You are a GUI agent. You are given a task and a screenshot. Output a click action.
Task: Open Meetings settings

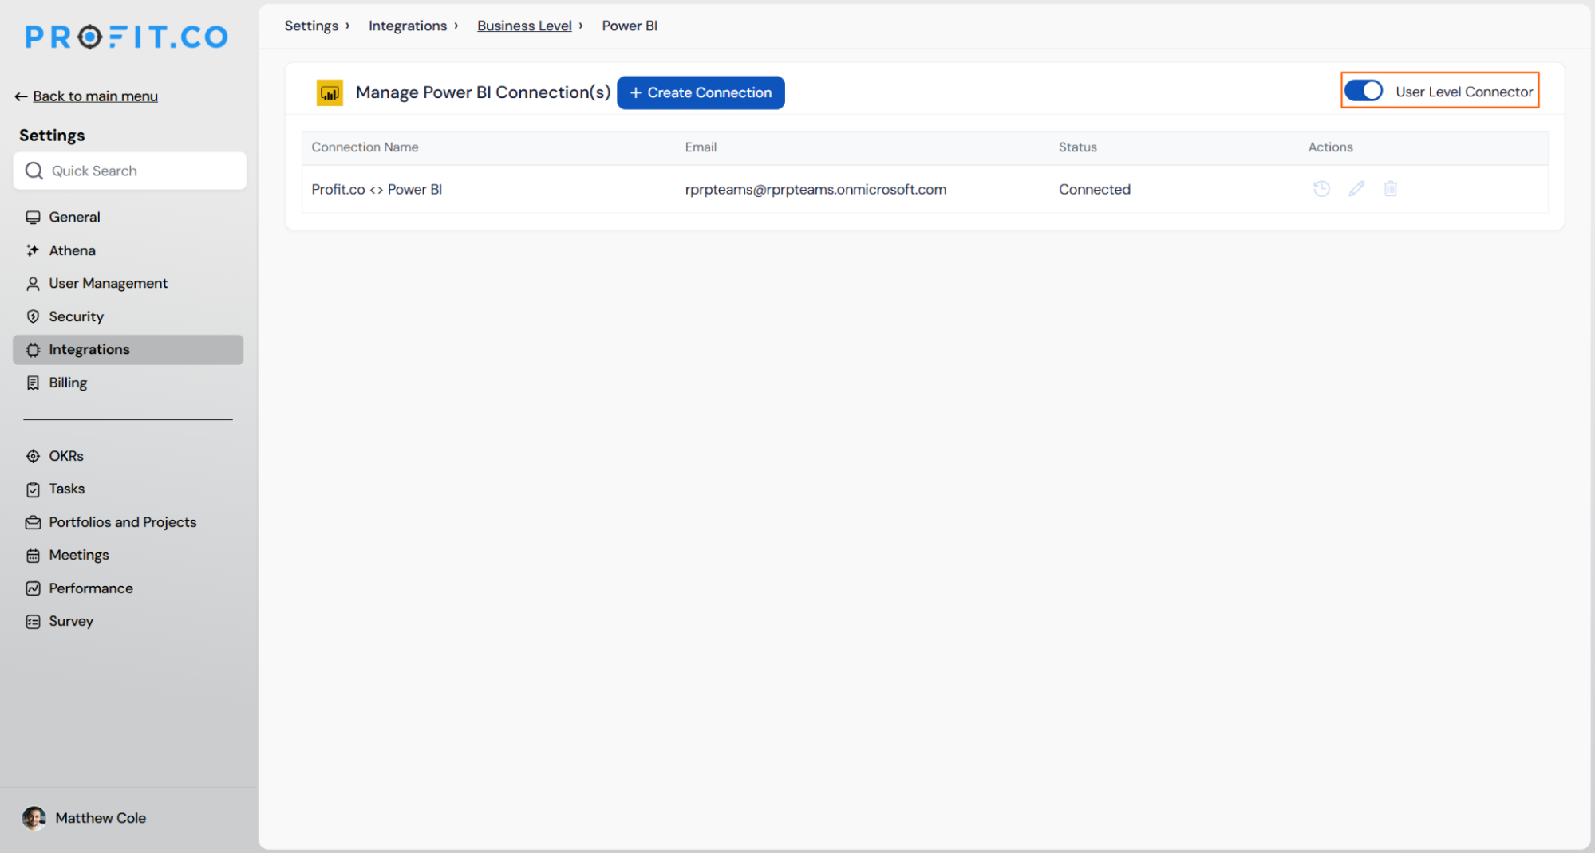point(128,555)
